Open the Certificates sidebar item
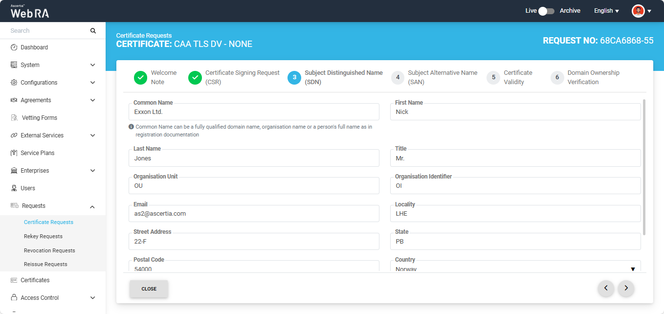 35,280
